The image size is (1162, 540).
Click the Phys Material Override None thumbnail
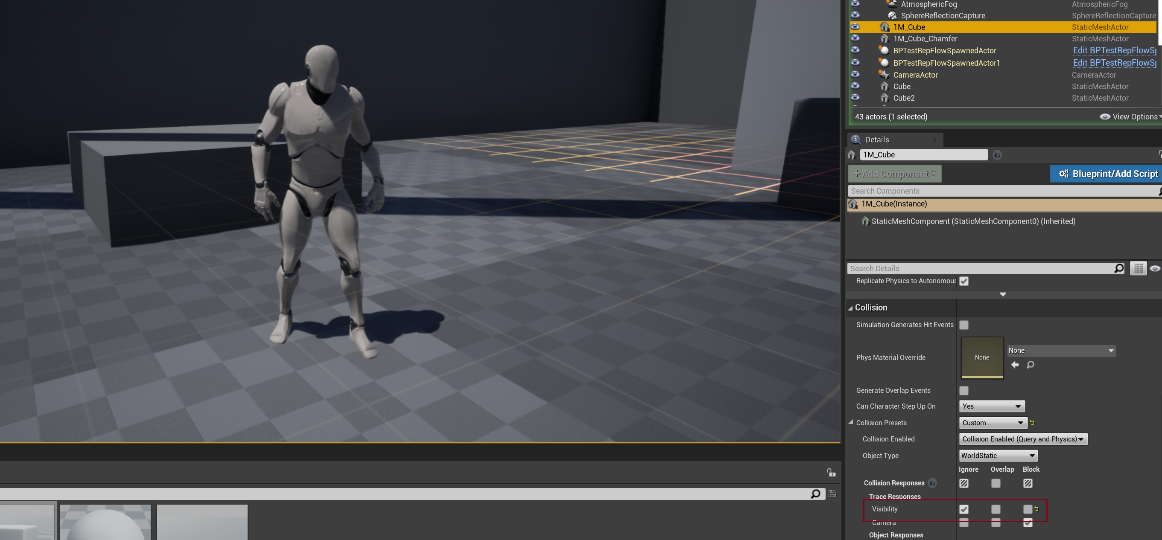[x=982, y=357]
